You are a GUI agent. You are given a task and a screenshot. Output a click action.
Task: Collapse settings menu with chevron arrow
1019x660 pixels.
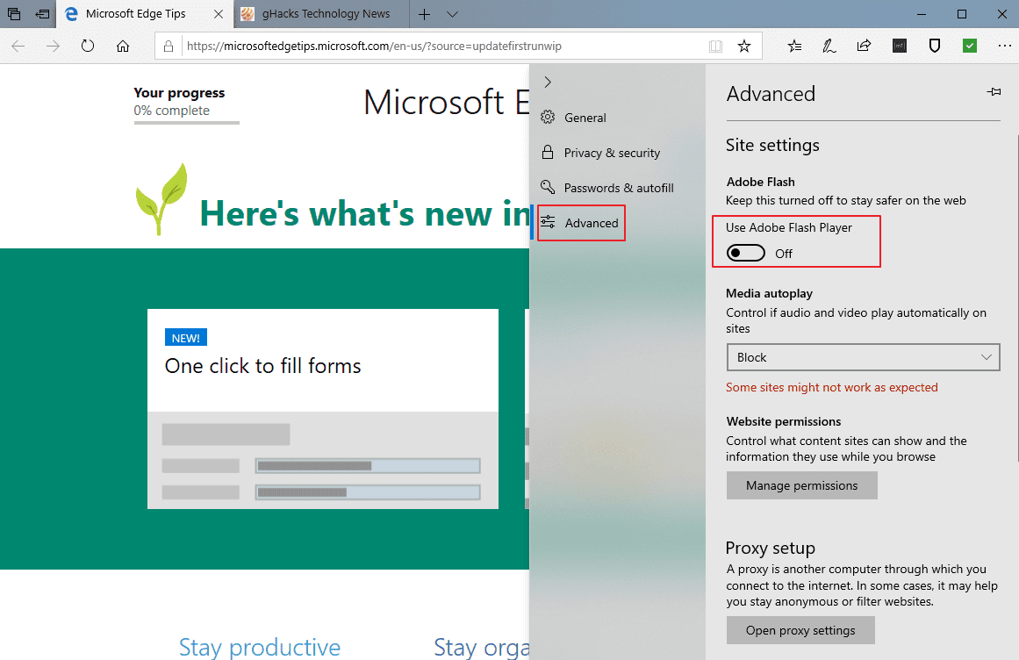coord(548,82)
